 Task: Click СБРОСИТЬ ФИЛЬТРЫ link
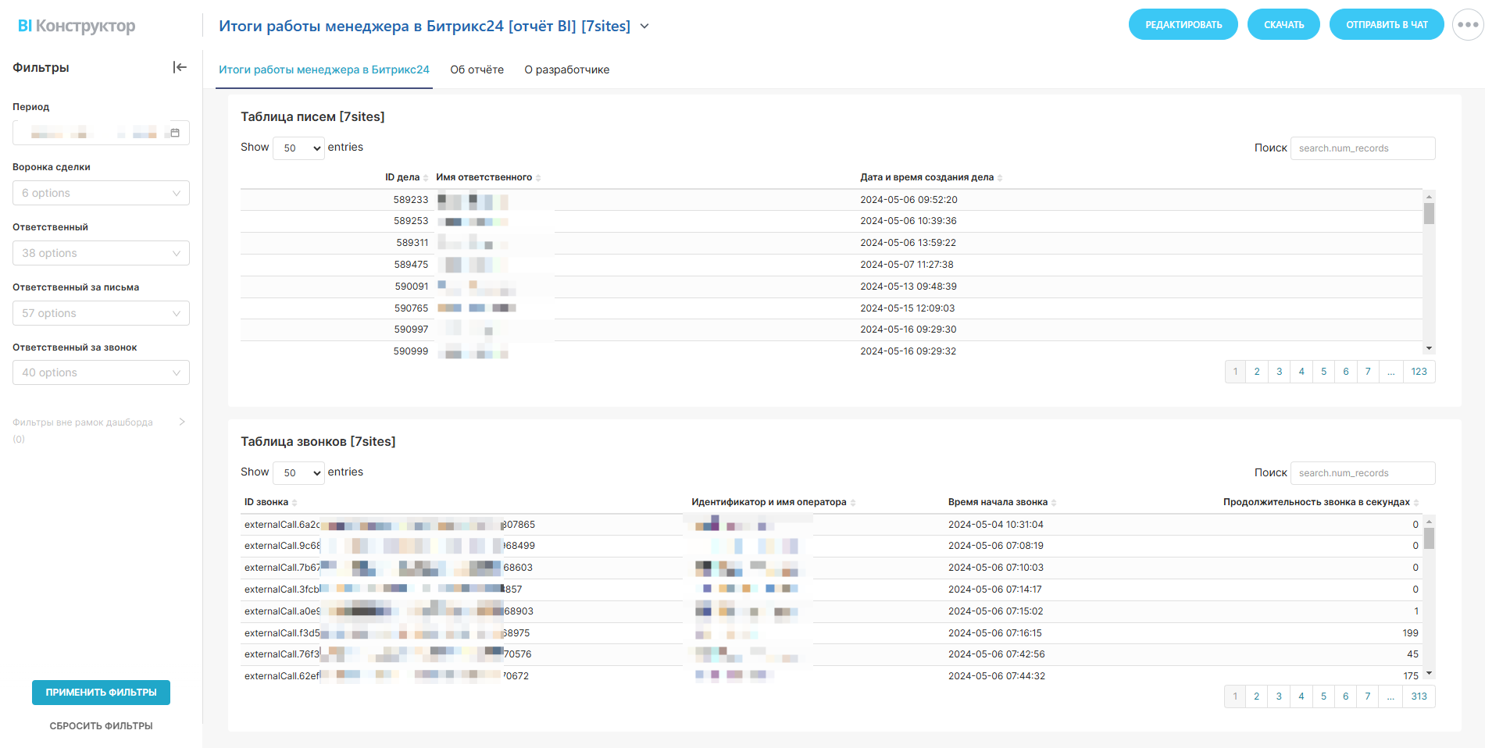click(101, 726)
